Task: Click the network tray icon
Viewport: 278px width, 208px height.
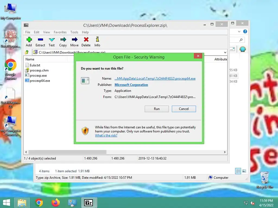Action: coord(246,203)
